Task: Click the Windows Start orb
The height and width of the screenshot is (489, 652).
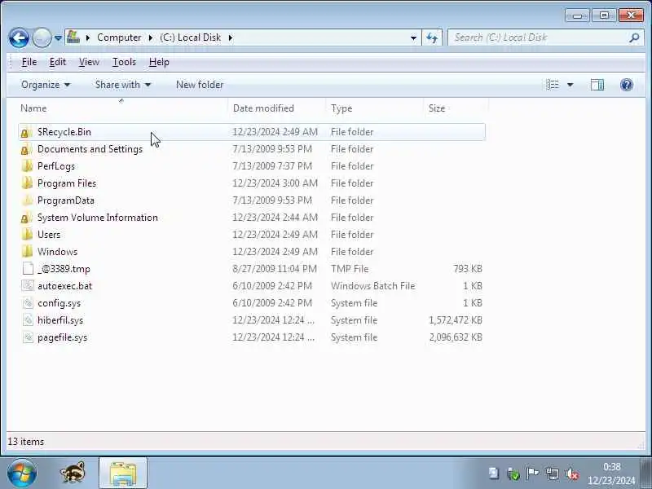Action: tap(22, 474)
